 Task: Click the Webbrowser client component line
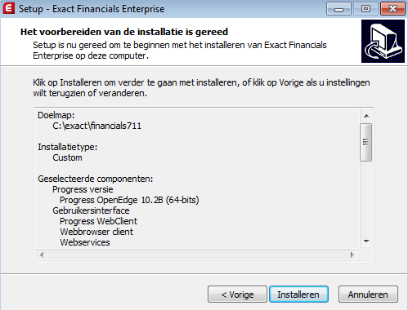96,232
